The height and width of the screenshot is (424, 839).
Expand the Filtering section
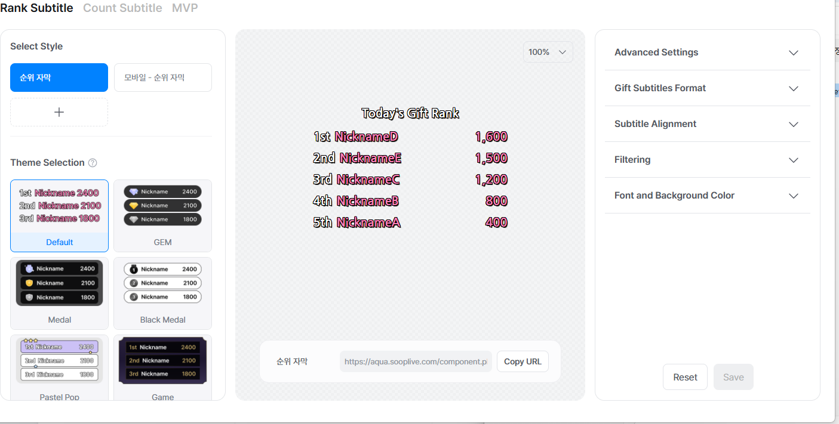(x=707, y=160)
